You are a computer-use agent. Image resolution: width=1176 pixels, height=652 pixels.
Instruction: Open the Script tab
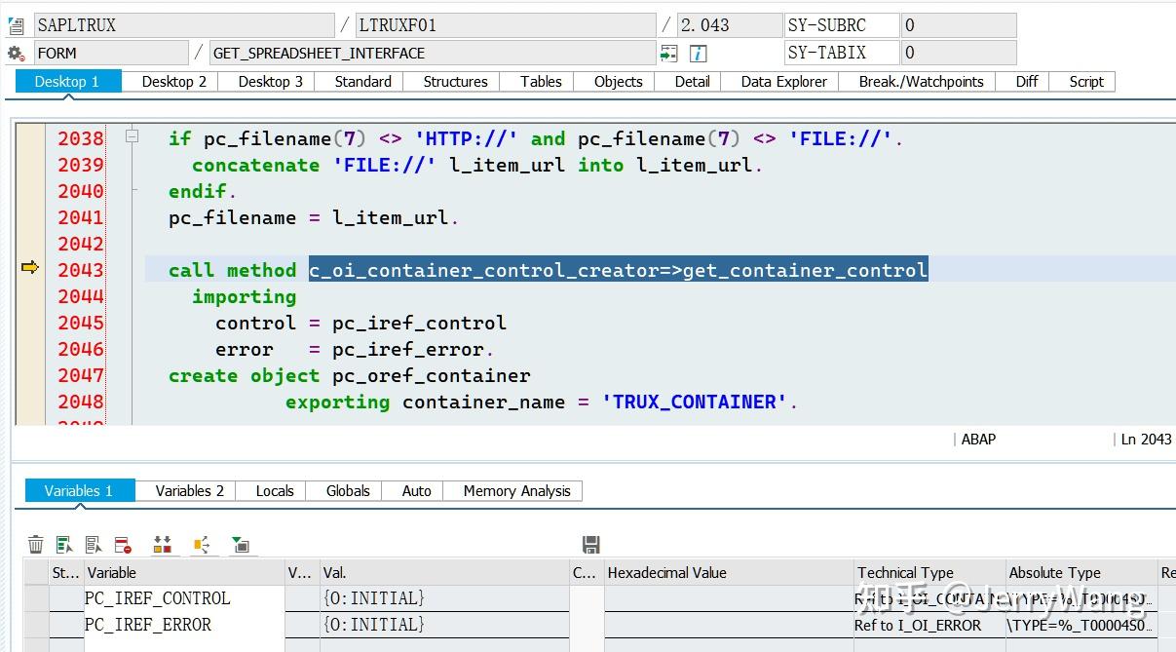tap(1083, 82)
